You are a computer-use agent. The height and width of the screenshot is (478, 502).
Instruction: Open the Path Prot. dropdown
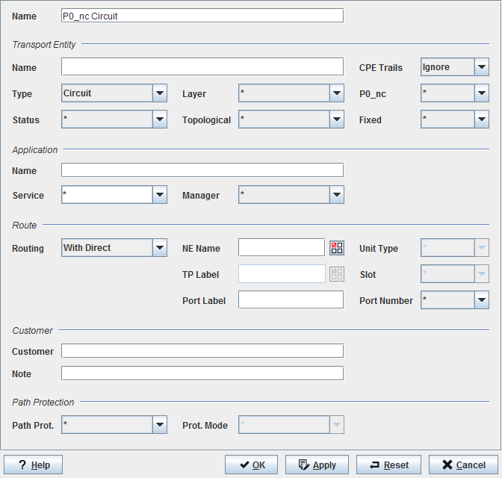(x=114, y=425)
